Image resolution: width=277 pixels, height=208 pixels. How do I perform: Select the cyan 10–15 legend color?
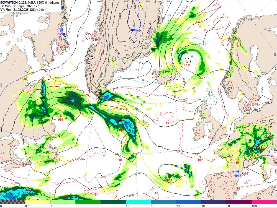[x=138, y=202]
